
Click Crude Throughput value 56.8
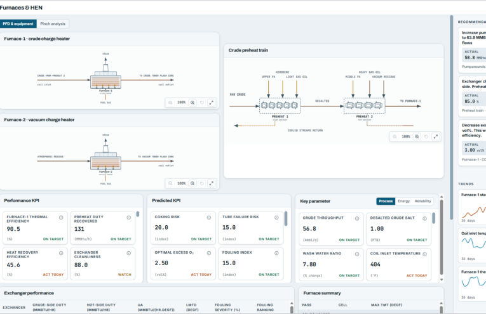pos(309,229)
